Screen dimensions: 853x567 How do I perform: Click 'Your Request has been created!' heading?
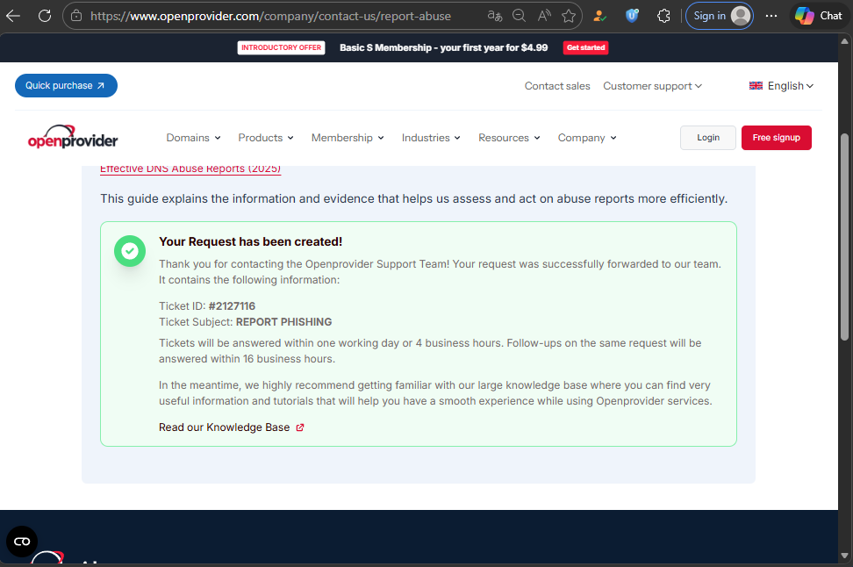click(x=251, y=241)
